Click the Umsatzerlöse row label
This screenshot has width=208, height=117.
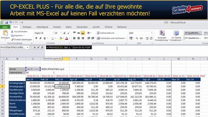pyautogui.click(x=17, y=97)
